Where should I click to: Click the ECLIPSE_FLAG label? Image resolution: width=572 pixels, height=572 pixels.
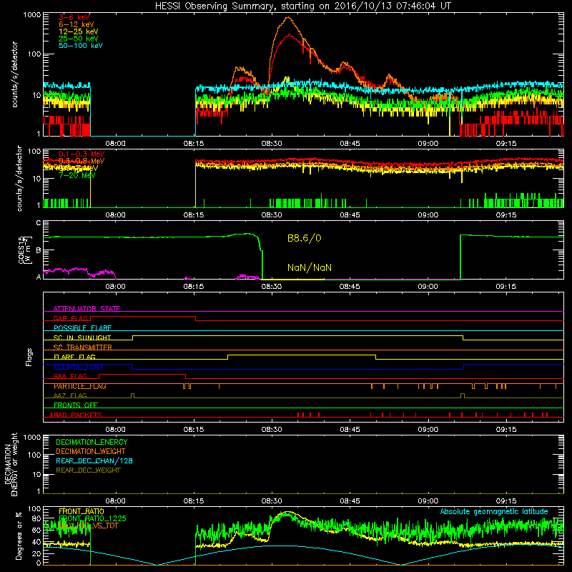[x=78, y=367]
